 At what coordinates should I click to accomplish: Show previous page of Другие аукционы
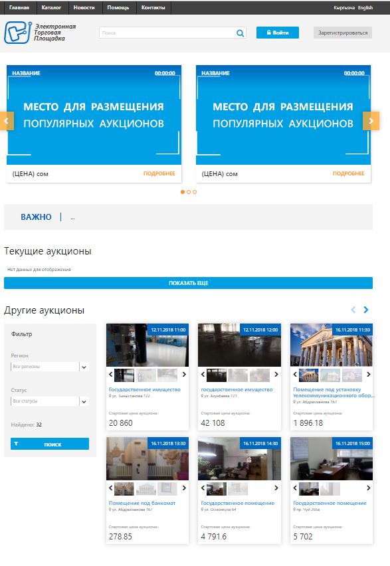click(353, 310)
